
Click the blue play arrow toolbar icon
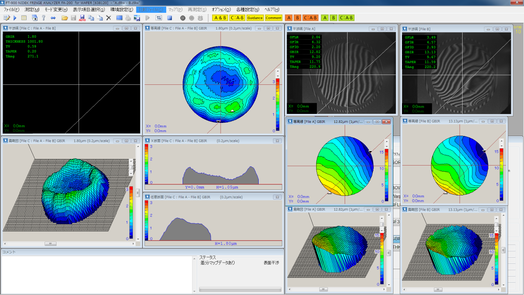tap(15, 18)
